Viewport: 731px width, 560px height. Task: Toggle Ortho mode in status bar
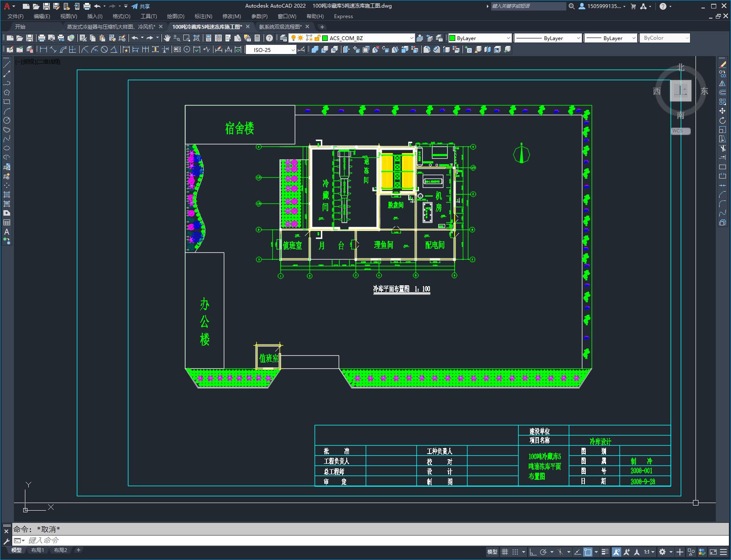[533, 552]
